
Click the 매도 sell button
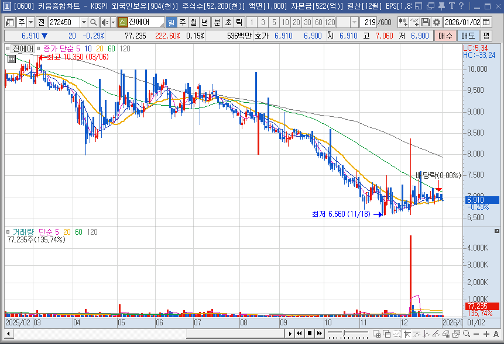tap(468, 36)
